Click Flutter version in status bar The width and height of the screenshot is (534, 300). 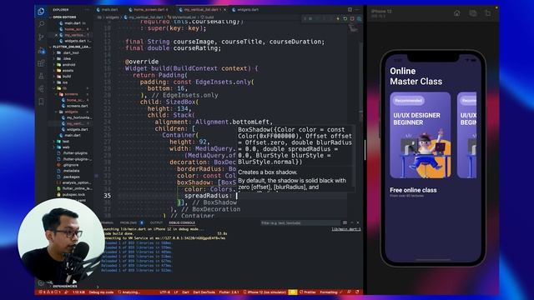pos(229,292)
